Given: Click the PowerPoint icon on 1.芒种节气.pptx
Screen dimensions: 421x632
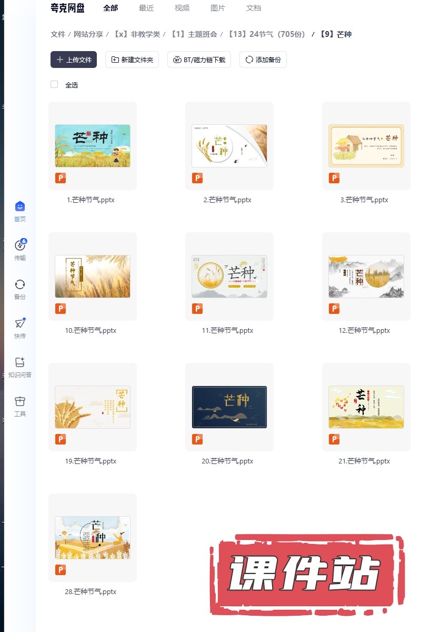Looking at the screenshot, I should (x=61, y=178).
